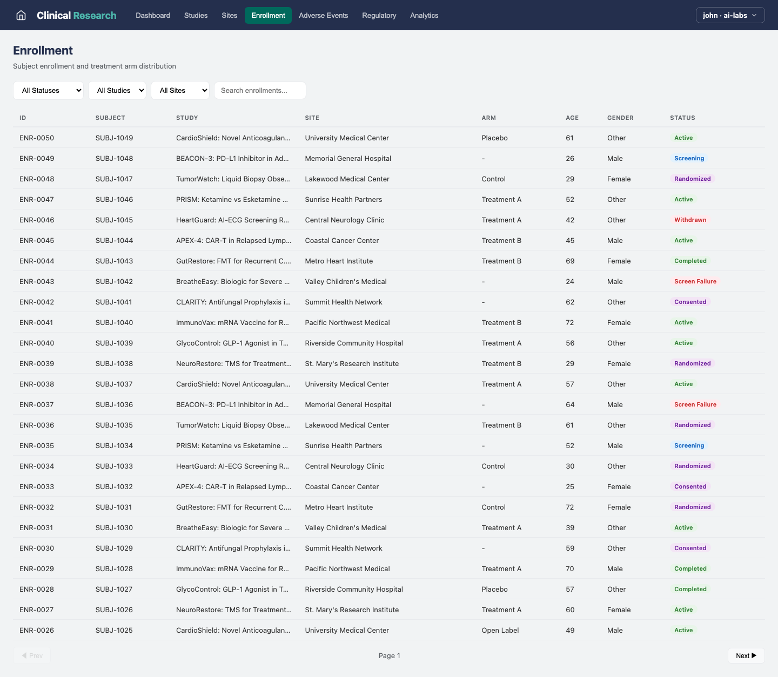Click the Next page arrow button

point(746,655)
